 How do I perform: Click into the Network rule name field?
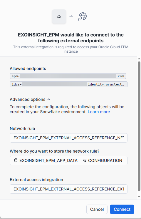[x=68, y=138]
